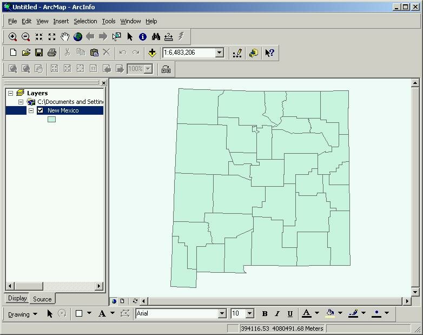Open the Find binoculars tool
This screenshot has height=335, width=423.
[156, 37]
